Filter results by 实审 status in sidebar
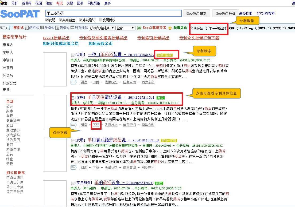This screenshot has height=207, width=295. [x=10, y=111]
